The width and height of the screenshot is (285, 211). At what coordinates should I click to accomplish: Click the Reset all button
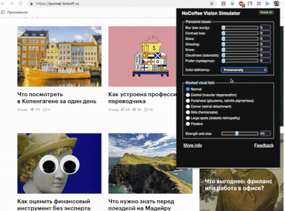tap(266, 13)
